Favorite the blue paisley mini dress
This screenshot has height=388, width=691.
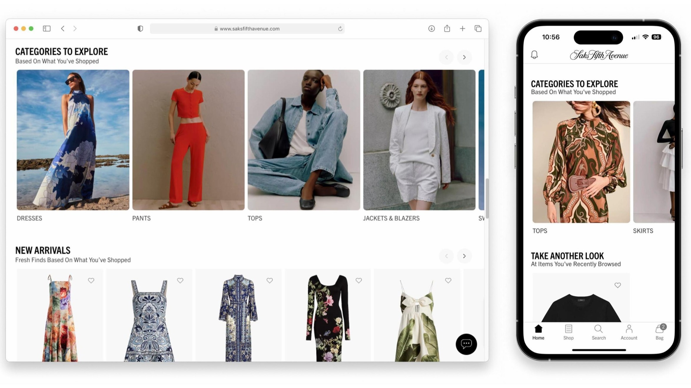point(180,280)
